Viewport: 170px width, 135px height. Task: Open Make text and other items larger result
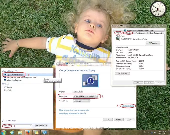21,77
